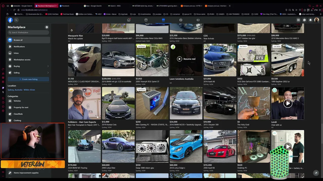323x181 pixels.
Task: Open the 2016 BMW M235i listing photo
Action: (x=186, y=103)
